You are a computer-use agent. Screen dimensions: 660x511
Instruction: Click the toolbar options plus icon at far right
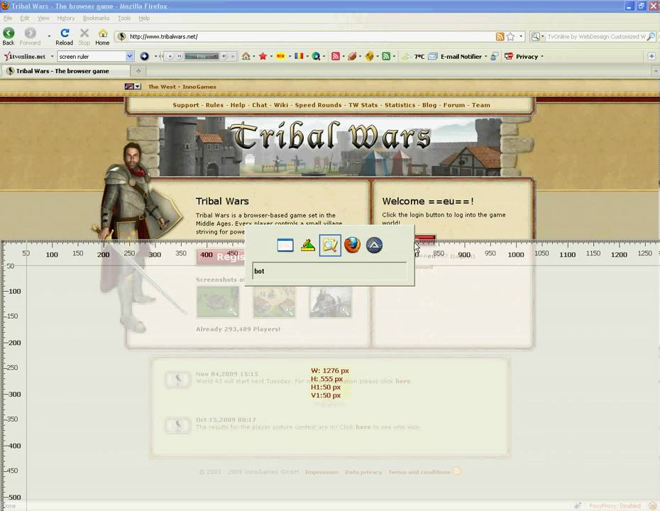[x=651, y=56]
